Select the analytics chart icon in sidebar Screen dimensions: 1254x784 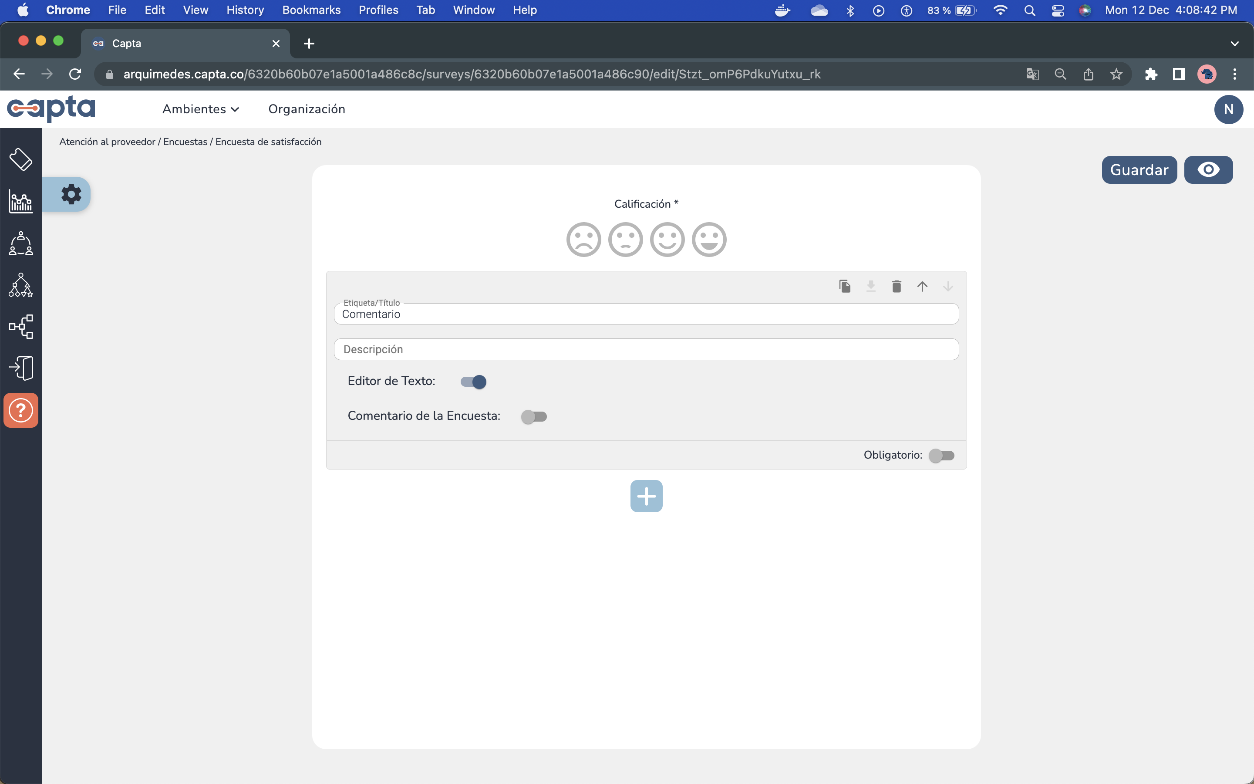[21, 202]
